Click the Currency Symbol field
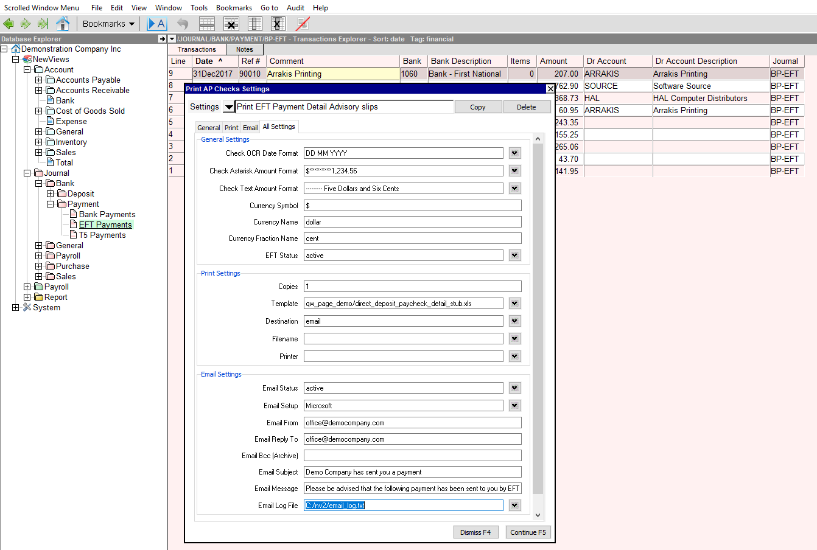This screenshot has width=817, height=550. pyautogui.click(x=413, y=206)
